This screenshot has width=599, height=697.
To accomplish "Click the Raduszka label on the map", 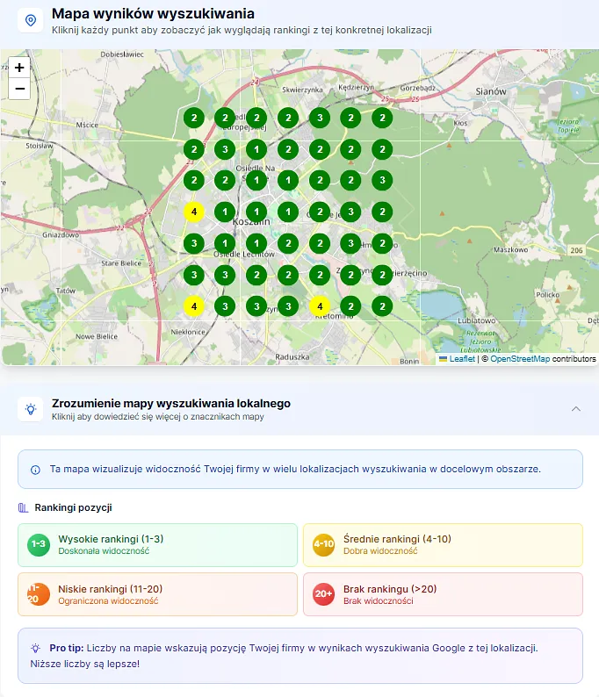I will click(x=292, y=357).
